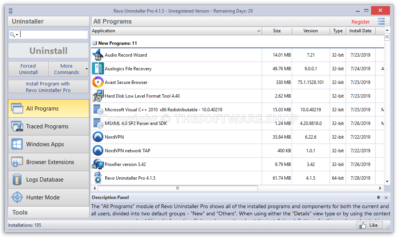
Task: Click the Hard Disk Low Level Format Tool icon
Action: click(98, 96)
